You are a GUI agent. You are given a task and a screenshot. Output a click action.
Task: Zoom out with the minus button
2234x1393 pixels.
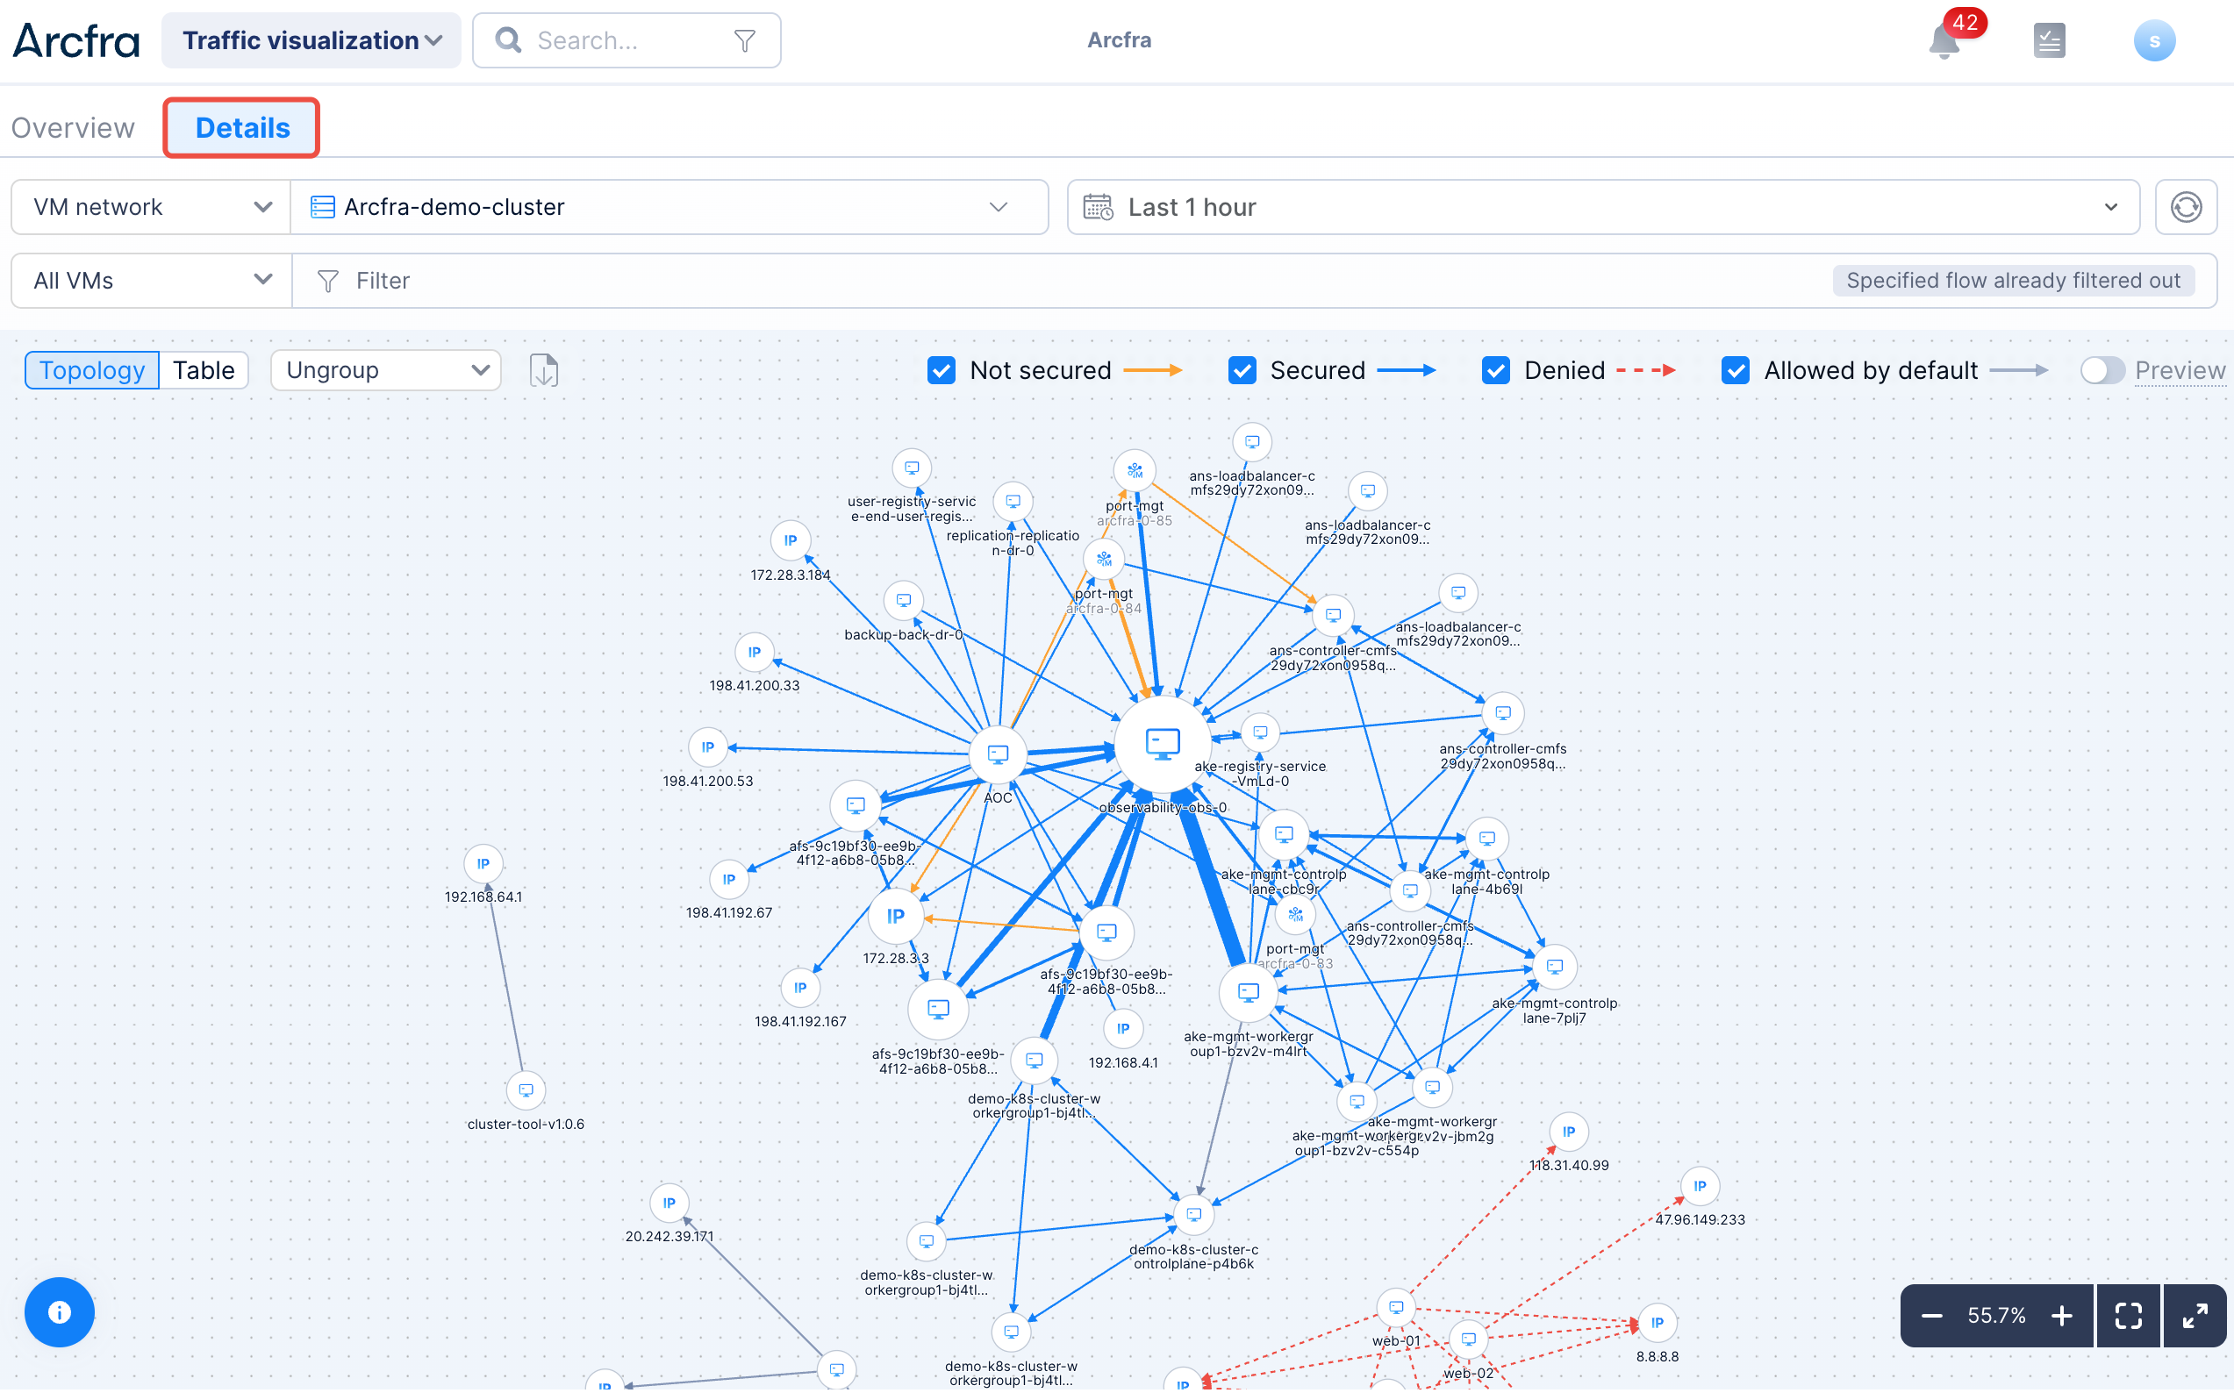click(1931, 1316)
